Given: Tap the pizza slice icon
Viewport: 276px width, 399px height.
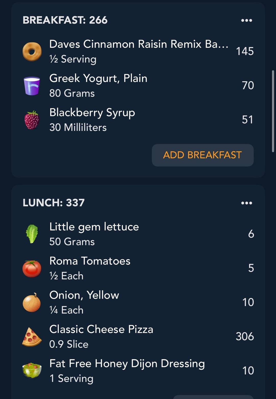Looking at the screenshot, I should (x=32, y=337).
